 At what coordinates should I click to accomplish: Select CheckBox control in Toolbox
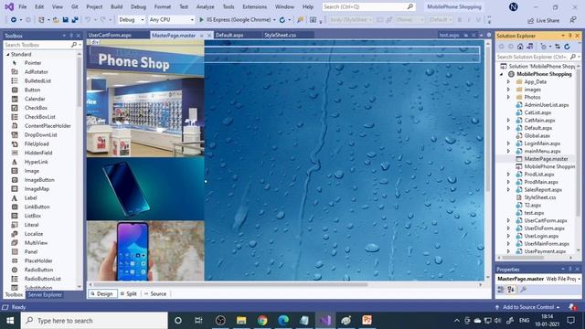pos(36,108)
